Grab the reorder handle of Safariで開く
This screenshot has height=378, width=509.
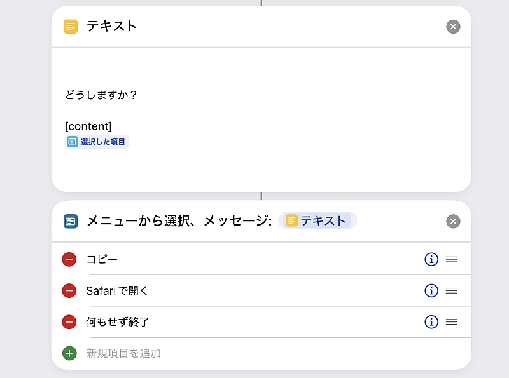(x=452, y=291)
